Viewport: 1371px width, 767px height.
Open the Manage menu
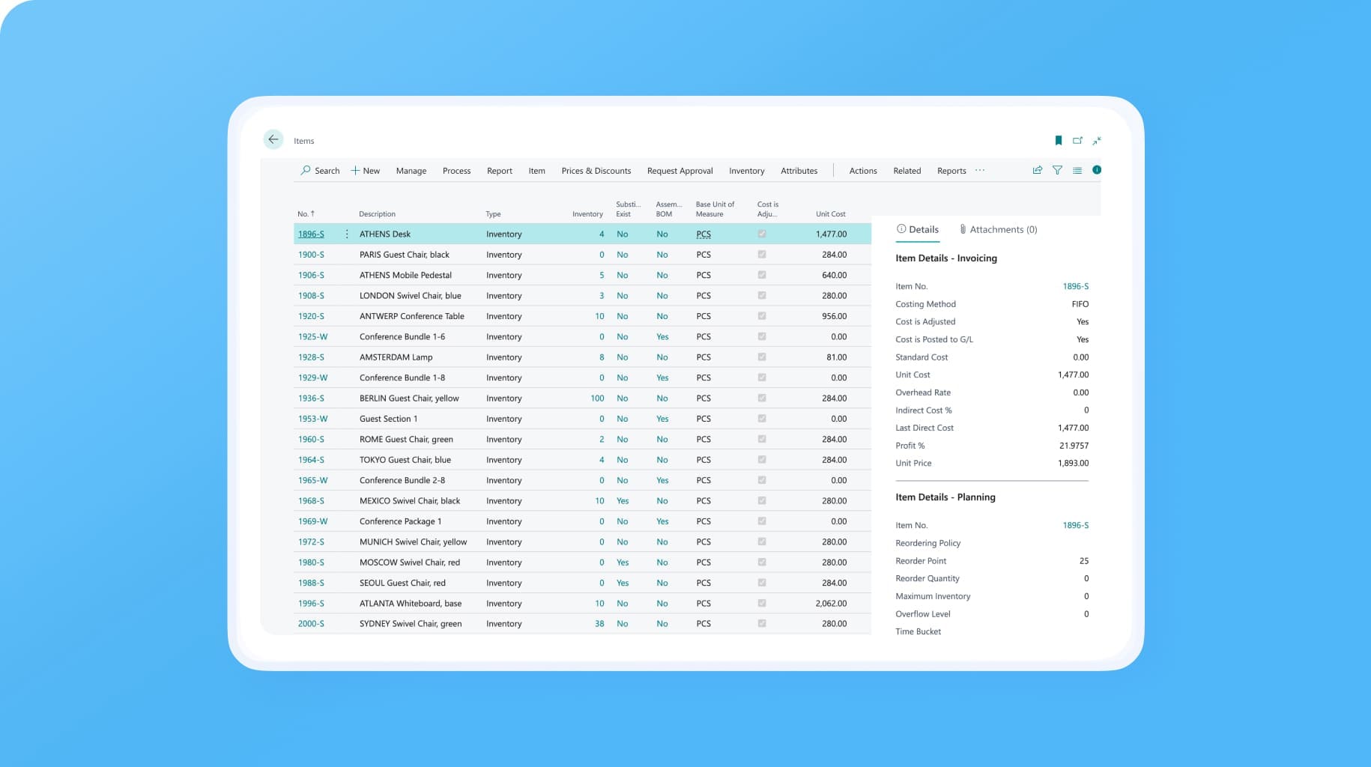pos(411,171)
